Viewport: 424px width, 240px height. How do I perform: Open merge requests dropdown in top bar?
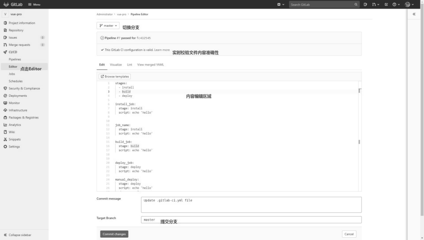coord(376,4)
